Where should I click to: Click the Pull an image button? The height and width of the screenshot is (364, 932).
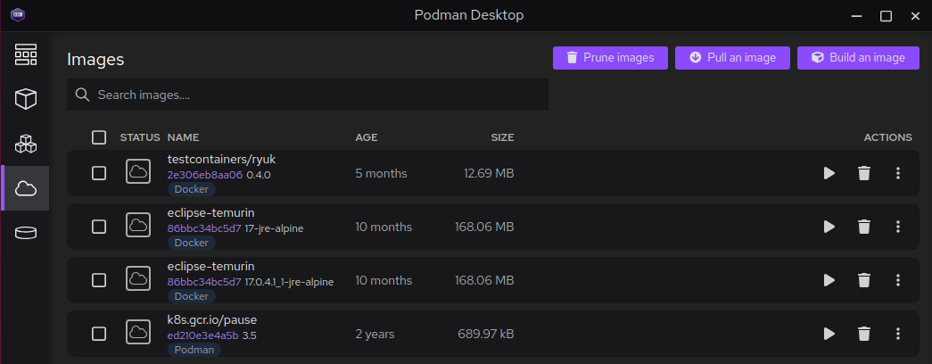pyautogui.click(x=732, y=58)
